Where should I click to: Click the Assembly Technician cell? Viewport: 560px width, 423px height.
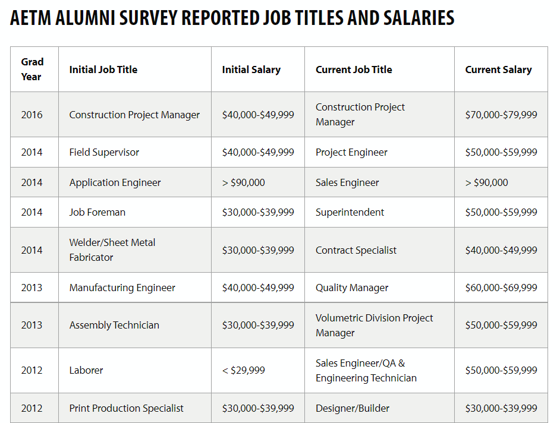tap(134, 325)
